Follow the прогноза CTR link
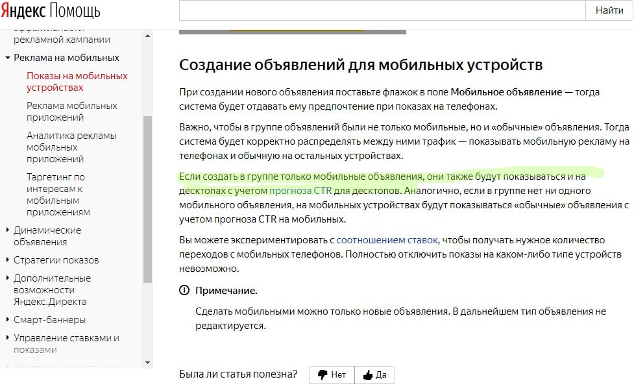This screenshot has width=634, height=388. [300, 191]
